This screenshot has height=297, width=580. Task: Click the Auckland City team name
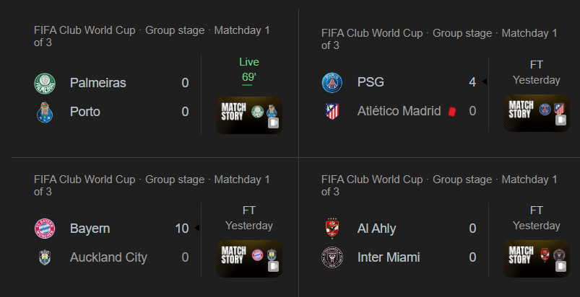point(108,257)
